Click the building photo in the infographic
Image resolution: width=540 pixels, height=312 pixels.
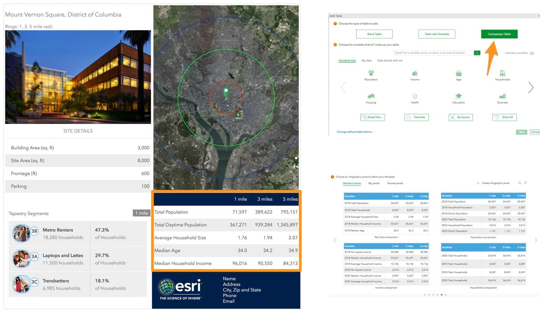click(78, 77)
